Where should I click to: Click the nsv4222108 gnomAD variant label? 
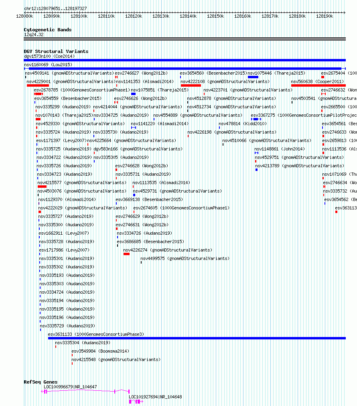[225, 81]
